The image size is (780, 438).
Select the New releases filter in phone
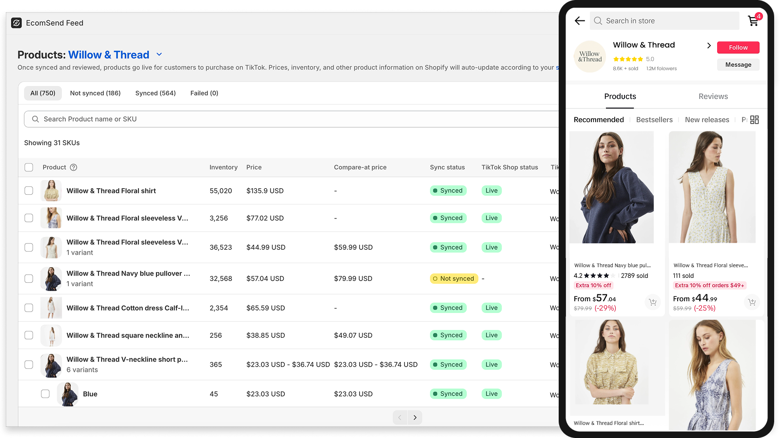coord(707,120)
